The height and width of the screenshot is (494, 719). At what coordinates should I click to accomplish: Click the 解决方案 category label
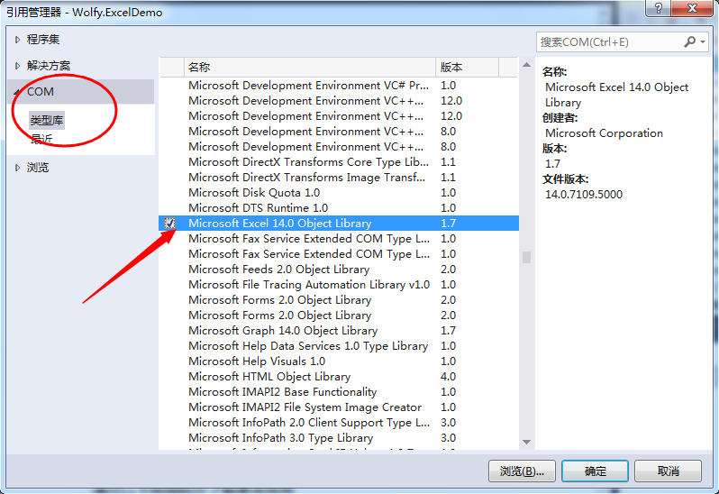(x=49, y=66)
